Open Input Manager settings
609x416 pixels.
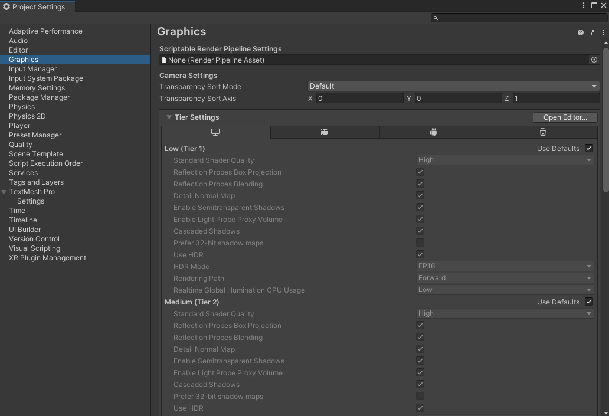[x=32, y=69]
